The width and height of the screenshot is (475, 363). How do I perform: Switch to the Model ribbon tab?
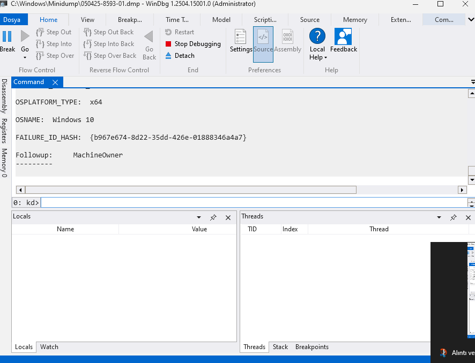[x=221, y=20]
